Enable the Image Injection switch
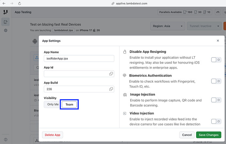Screen dimensions: 226x144 click(x=216, y=100)
